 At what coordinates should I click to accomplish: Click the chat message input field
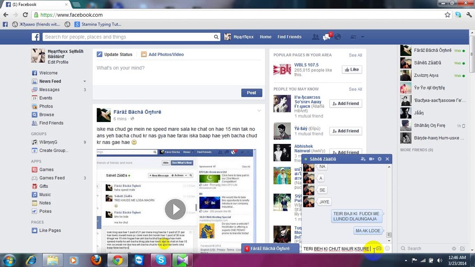pyautogui.click(x=338, y=249)
